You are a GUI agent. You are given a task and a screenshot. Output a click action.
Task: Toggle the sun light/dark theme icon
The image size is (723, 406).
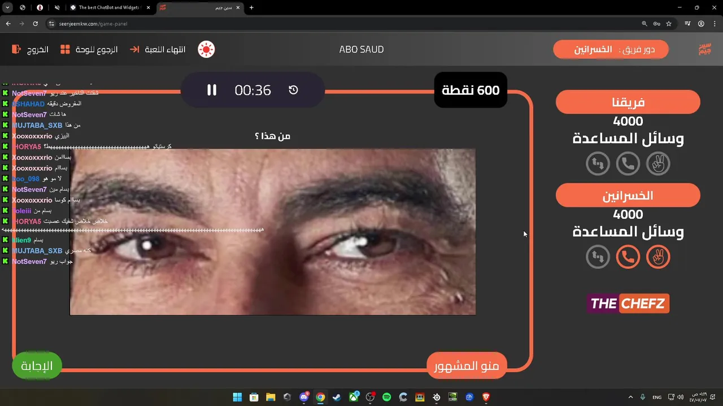(x=206, y=50)
